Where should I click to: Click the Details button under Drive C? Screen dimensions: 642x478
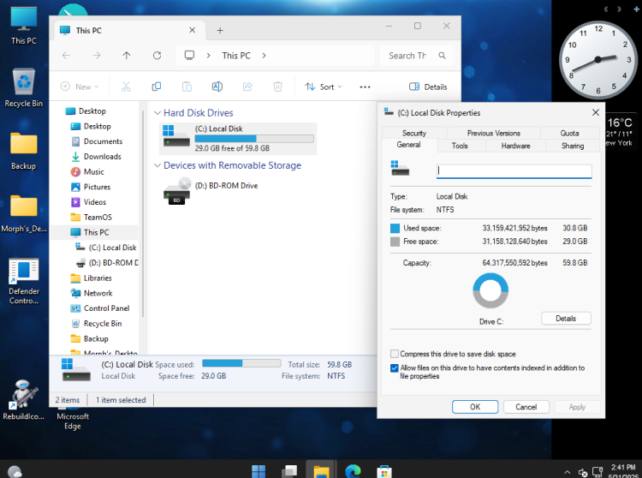(566, 319)
